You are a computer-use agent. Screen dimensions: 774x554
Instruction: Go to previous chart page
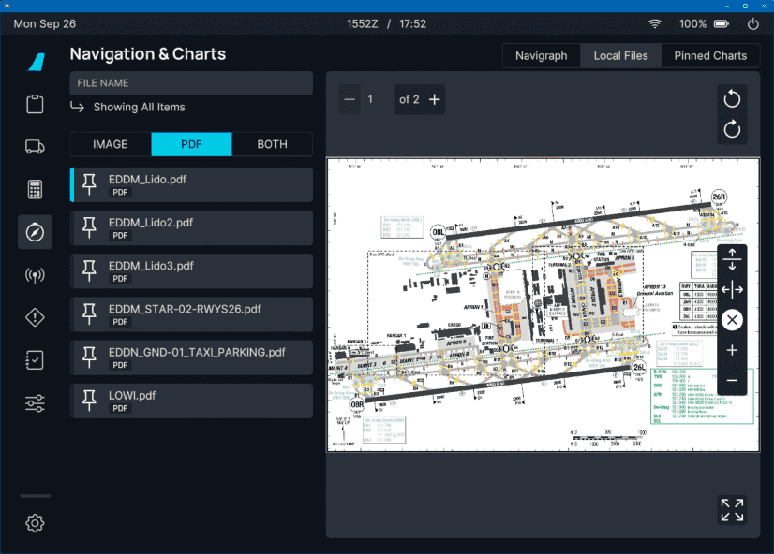350,99
